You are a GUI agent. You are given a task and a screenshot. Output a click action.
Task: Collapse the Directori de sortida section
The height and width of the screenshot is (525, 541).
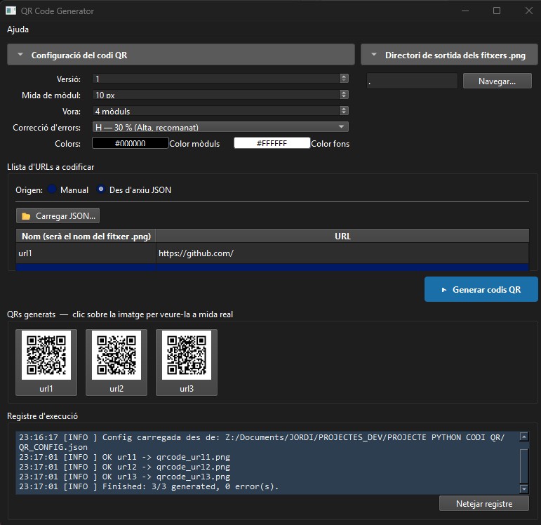449,55
